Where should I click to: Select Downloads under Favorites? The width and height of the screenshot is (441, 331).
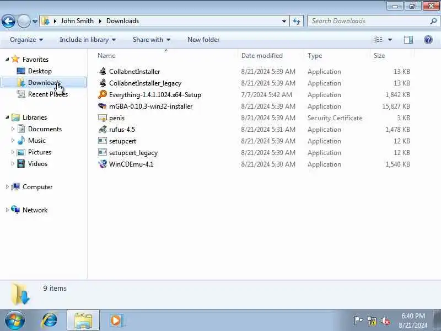(44, 82)
